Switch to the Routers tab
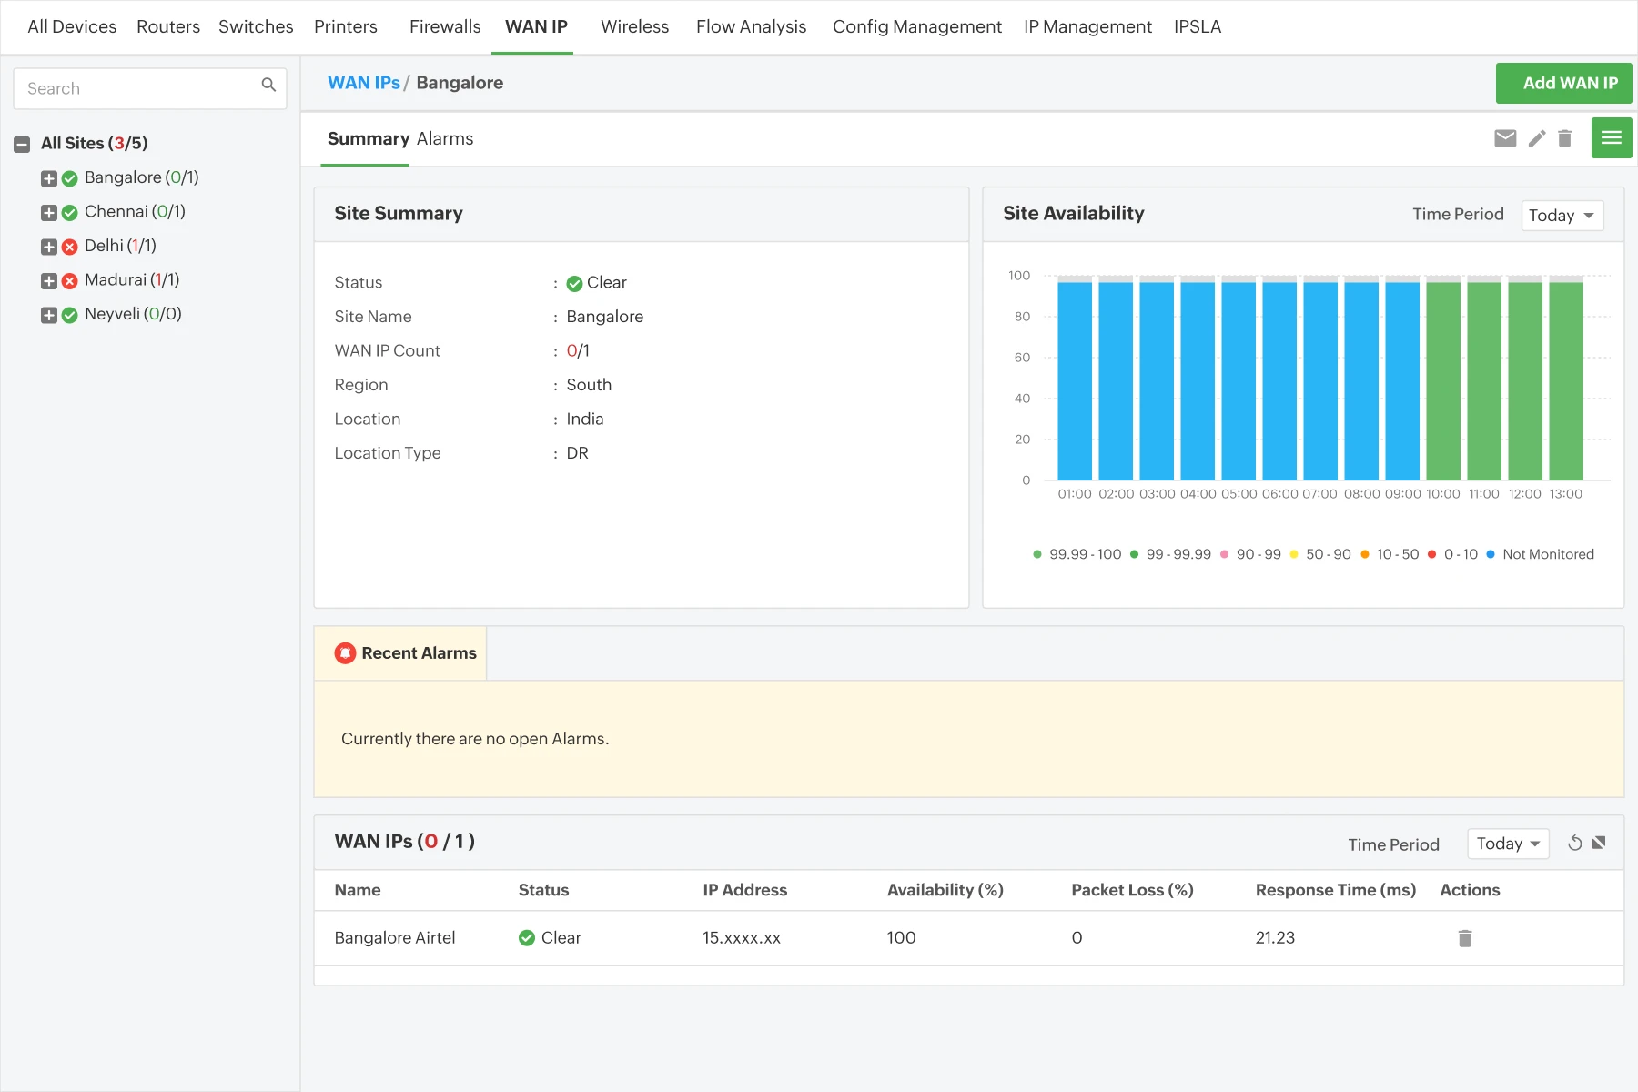This screenshot has height=1092, width=1638. [x=168, y=26]
